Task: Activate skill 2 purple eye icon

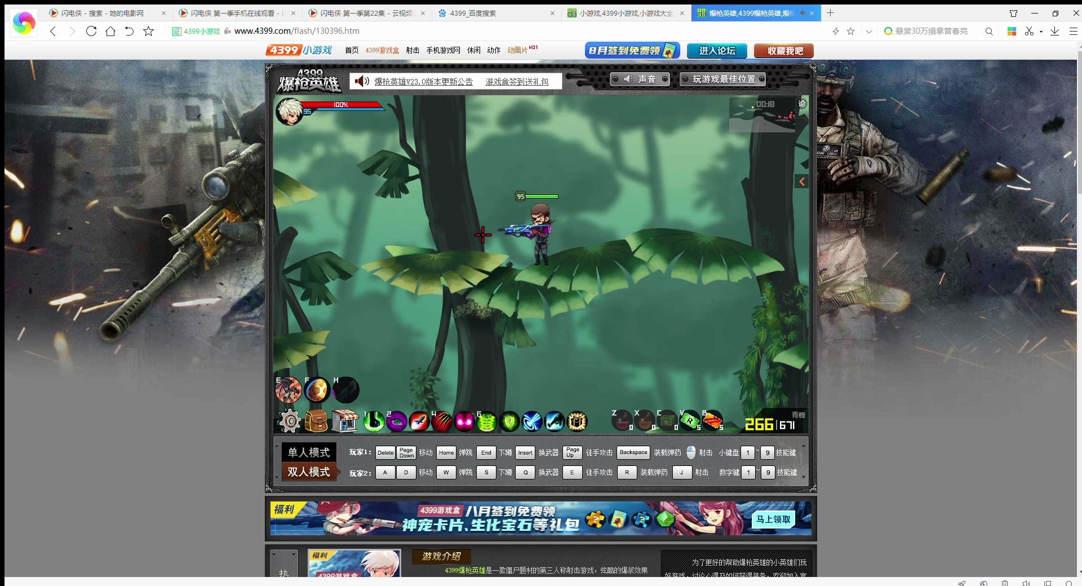Action: click(396, 421)
